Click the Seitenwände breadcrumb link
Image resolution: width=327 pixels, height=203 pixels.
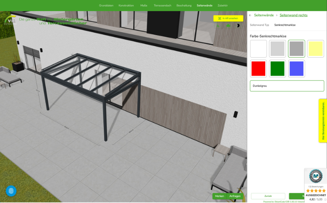pos(264,15)
